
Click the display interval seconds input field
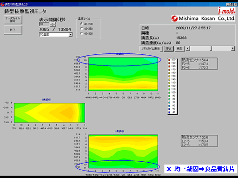(x=44, y=24)
